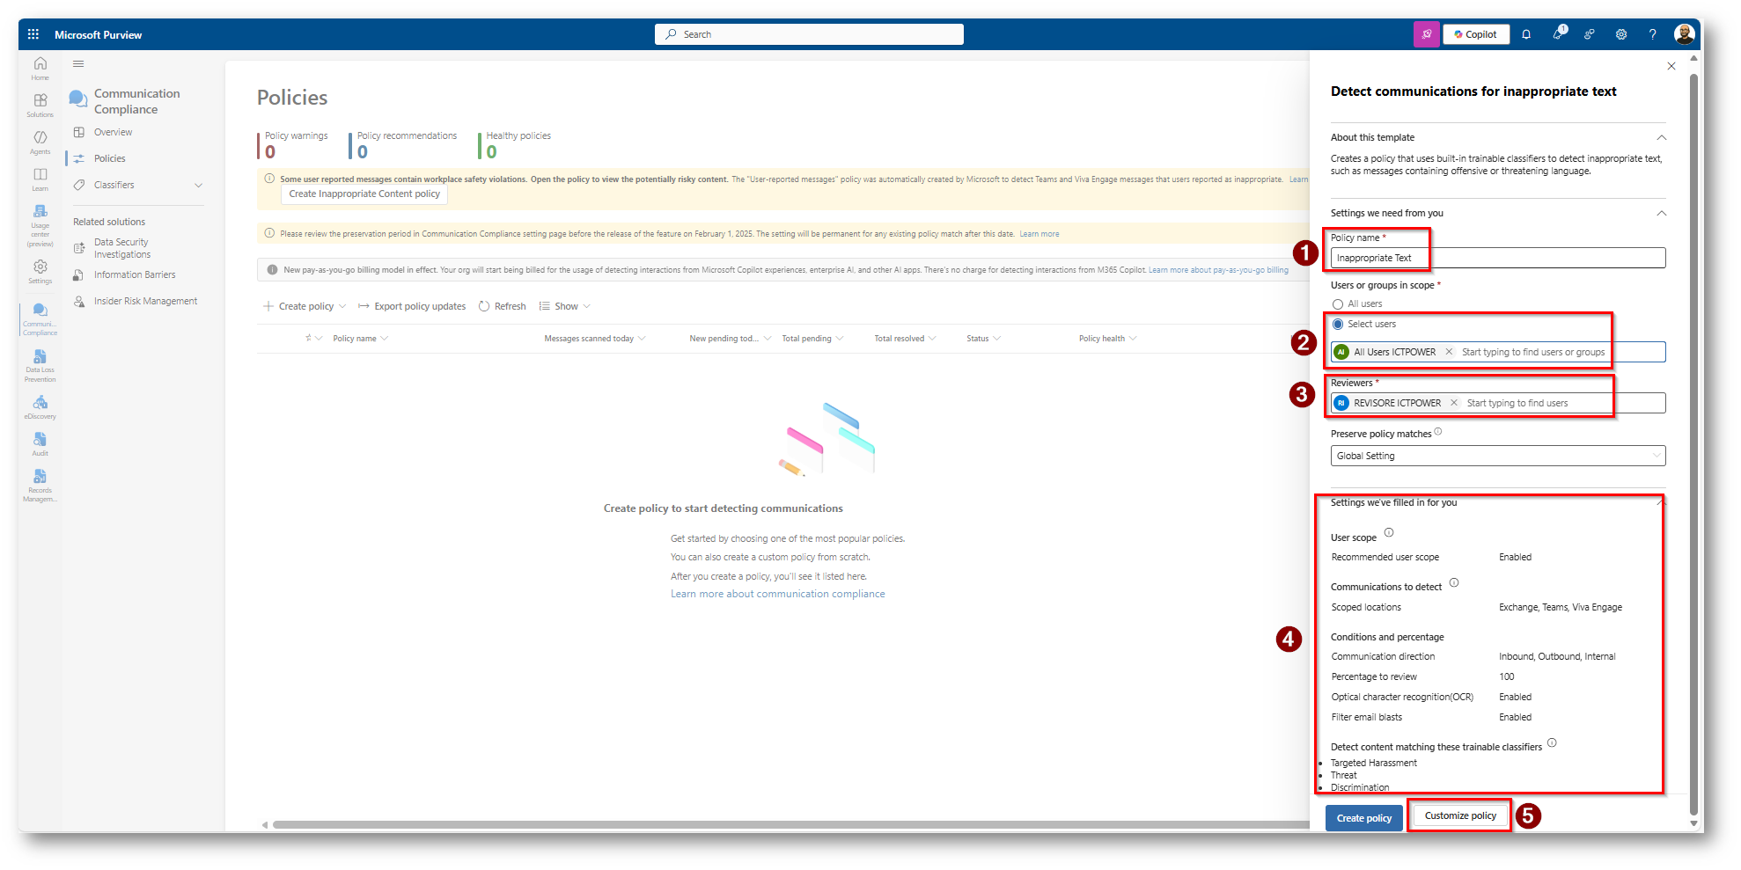1741x870 pixels.
Task: Choose the Select users radio option
Action: (x=1338, y=325)
